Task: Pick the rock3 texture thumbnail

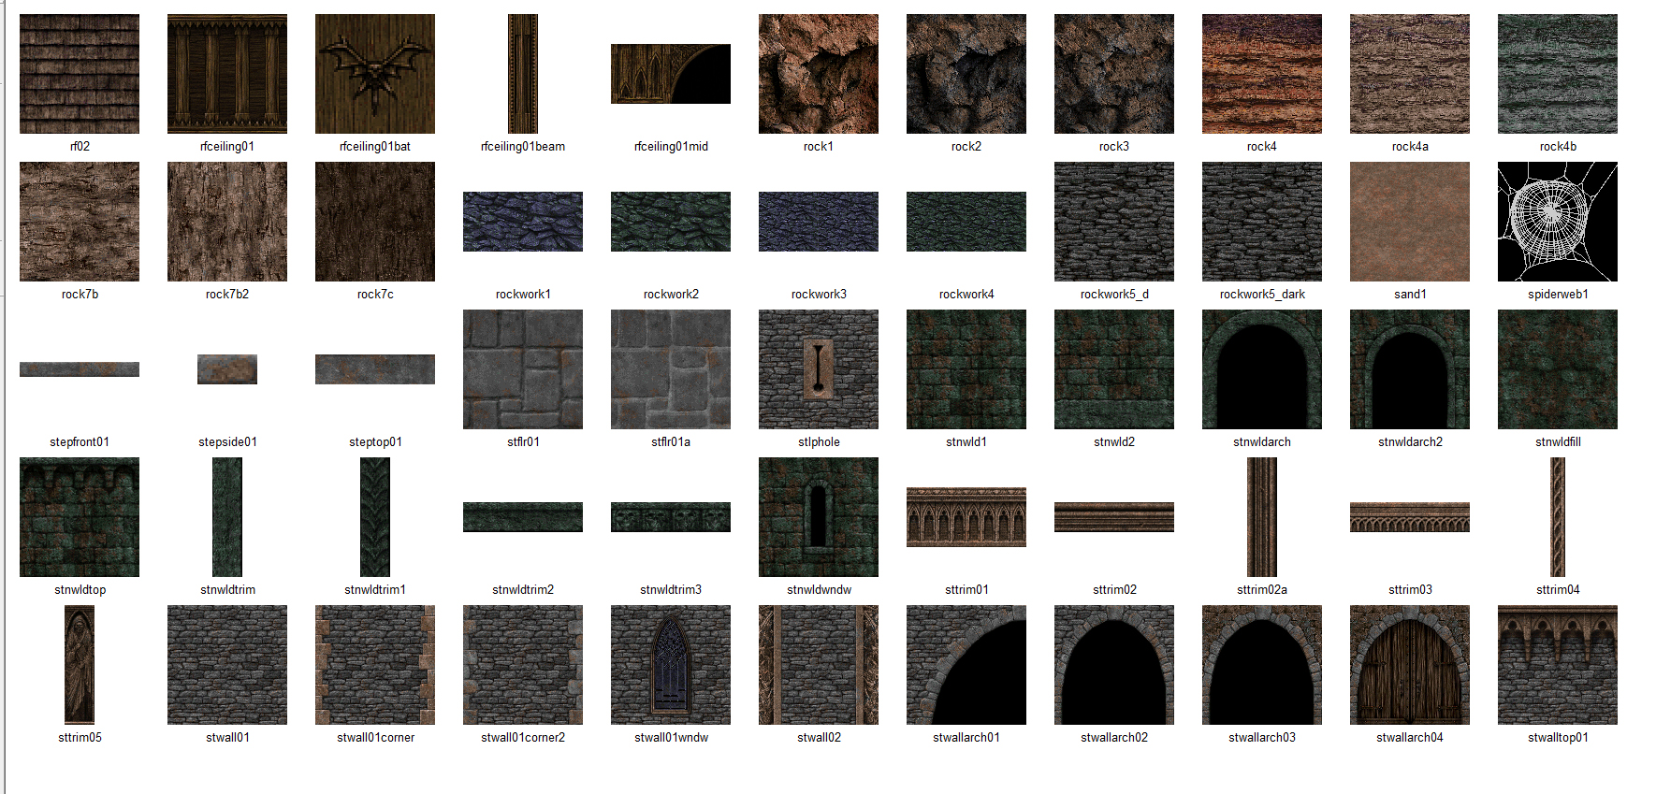Action: 1114,74
